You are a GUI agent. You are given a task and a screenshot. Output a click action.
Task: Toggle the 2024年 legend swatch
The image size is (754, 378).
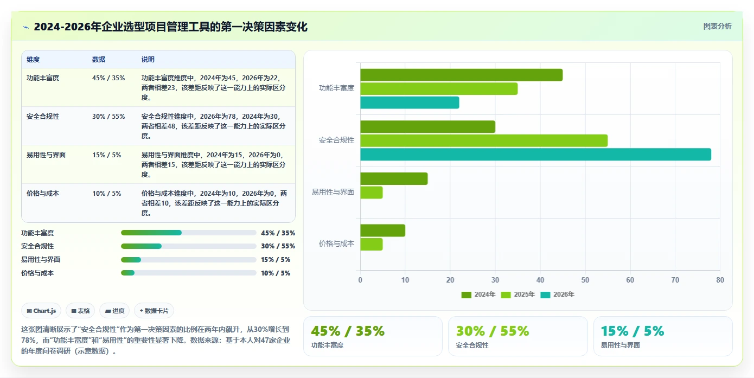coord(467,294)
